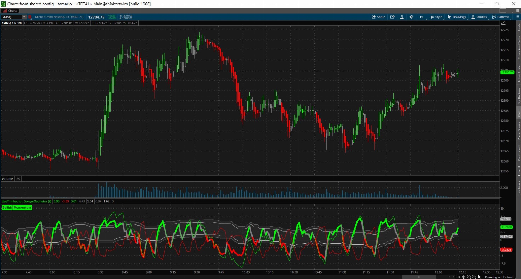521x279 pixels.
Task: Toggle price axis scale icon
Action: [x=503, y=23]
